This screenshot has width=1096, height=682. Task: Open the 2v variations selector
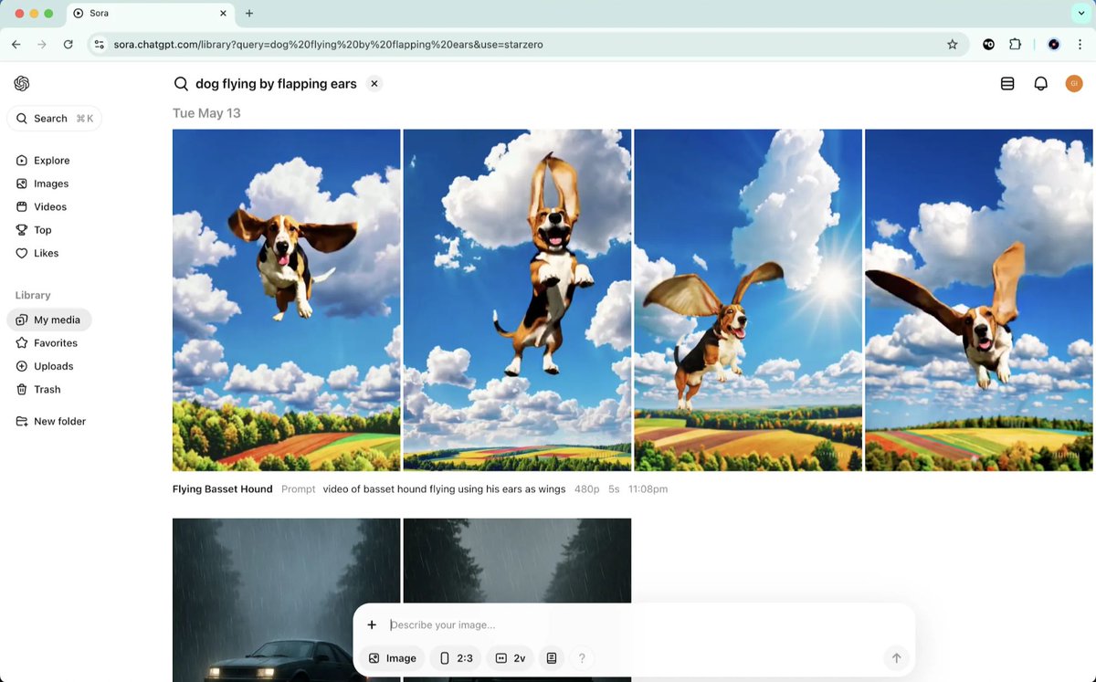(x=509, y=657)
